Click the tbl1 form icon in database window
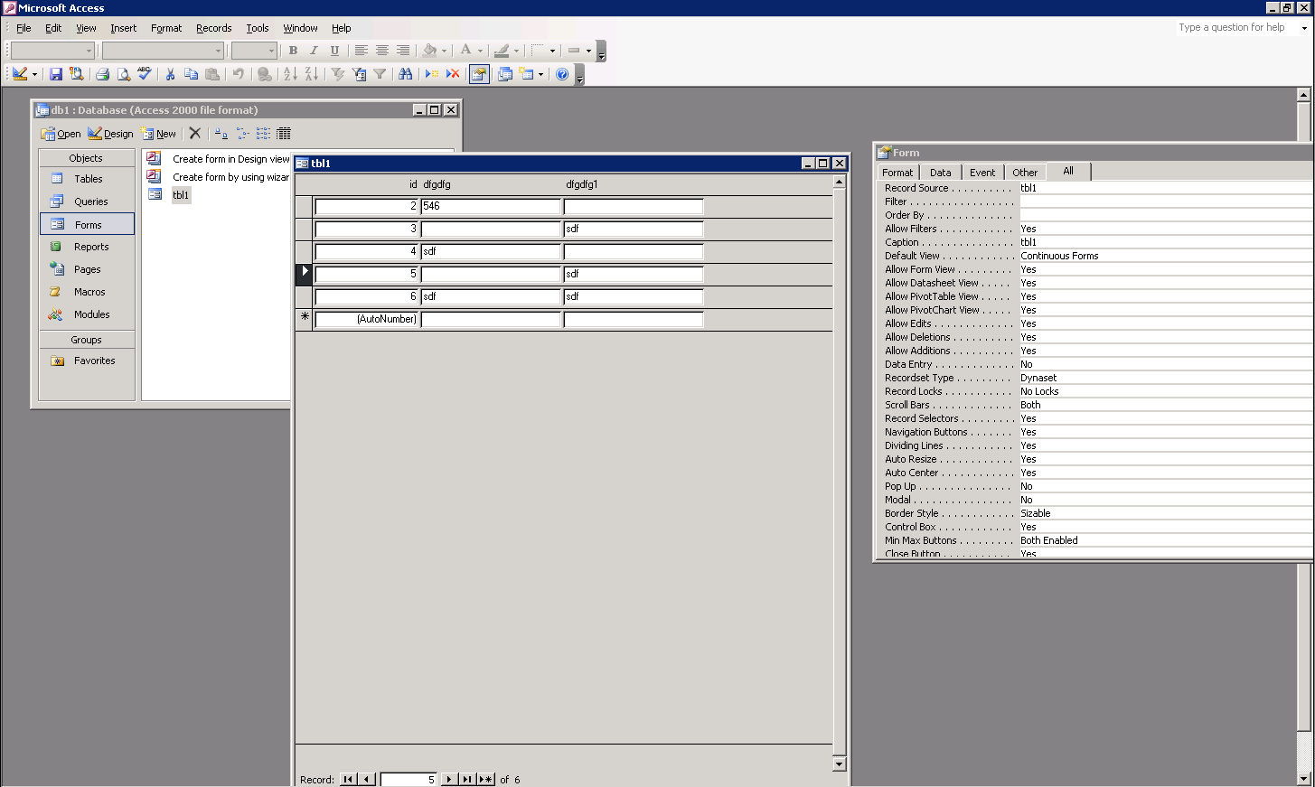The height and width of the screenshot is (787, 1315). [155, 194]
